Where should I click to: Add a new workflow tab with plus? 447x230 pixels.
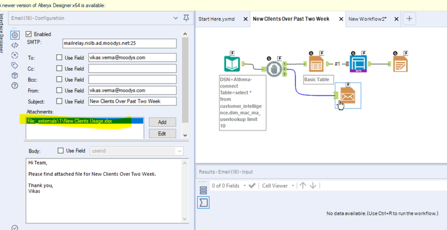click(x=409, y=19)
